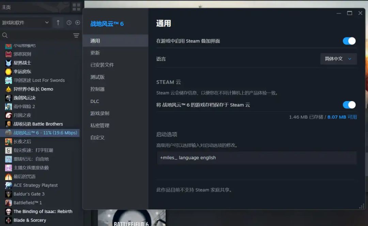
Task: Click the Lost For Swords game icon
Action: click(x=9, y=80)
